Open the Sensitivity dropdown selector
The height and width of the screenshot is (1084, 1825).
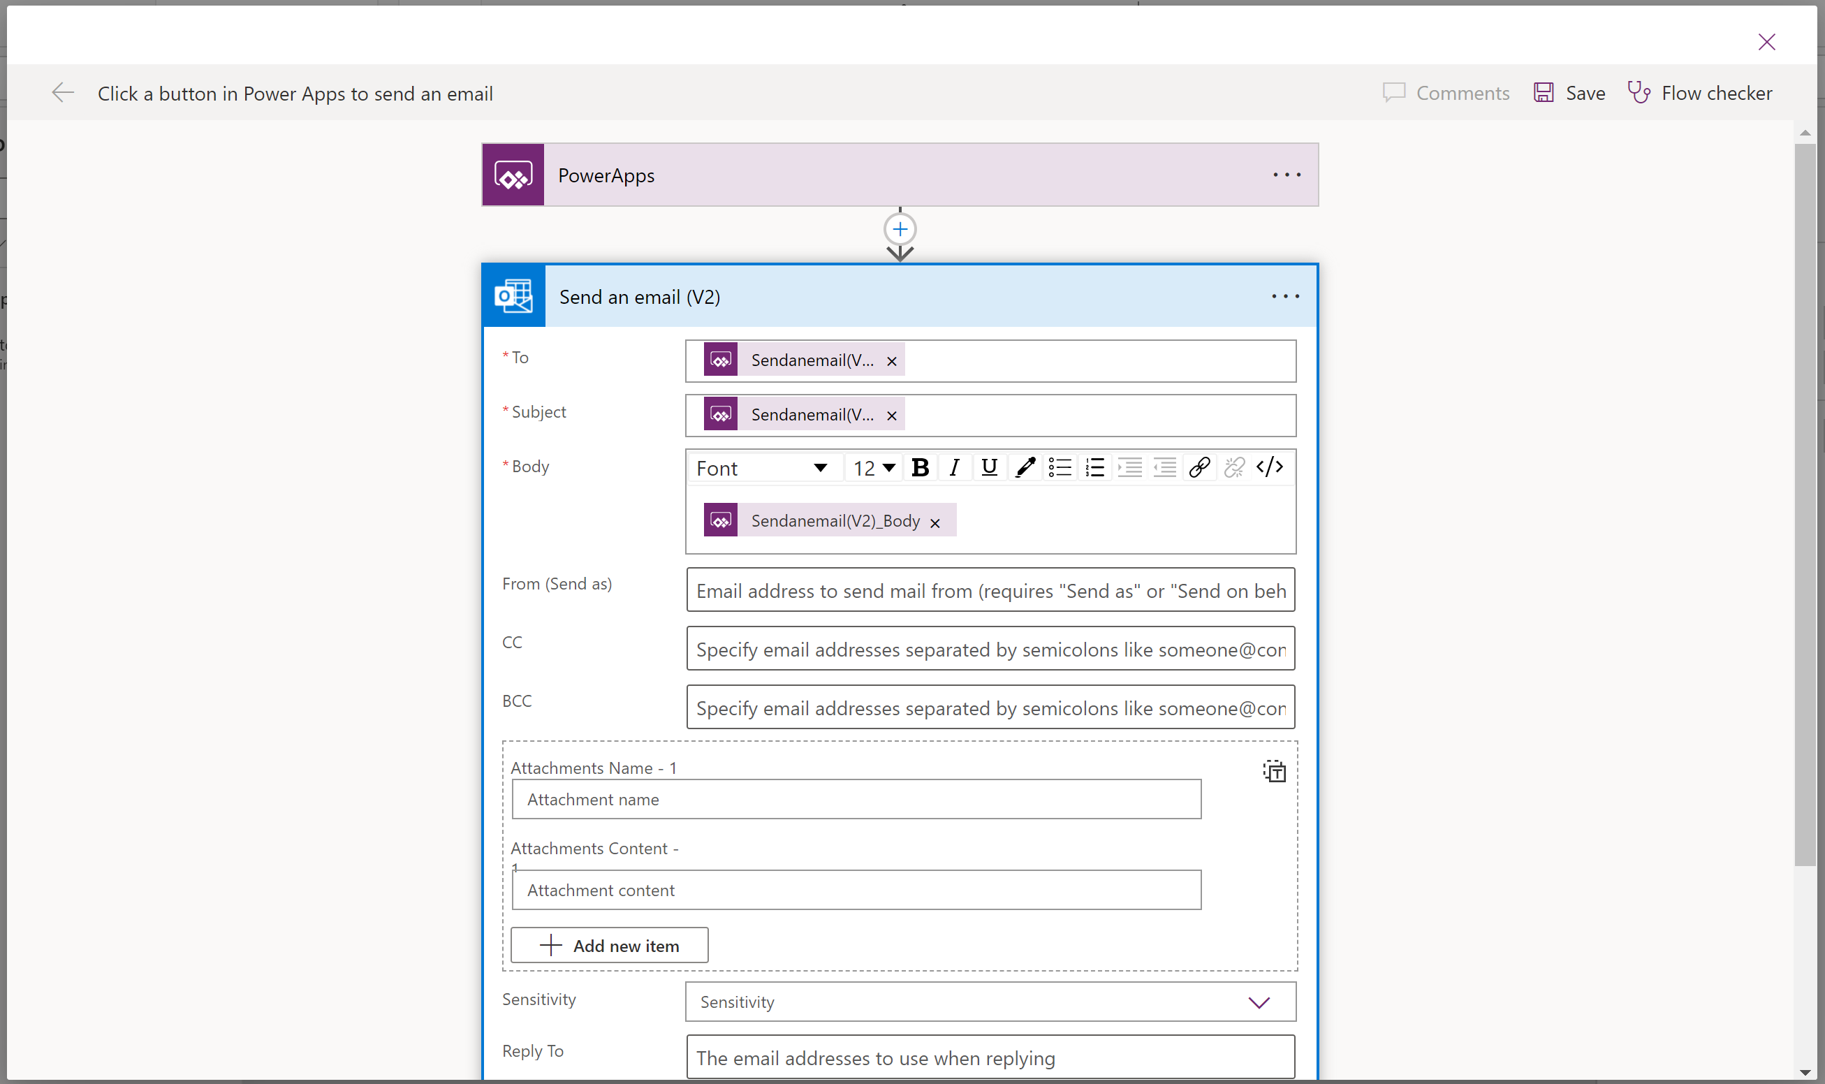1257,1002
